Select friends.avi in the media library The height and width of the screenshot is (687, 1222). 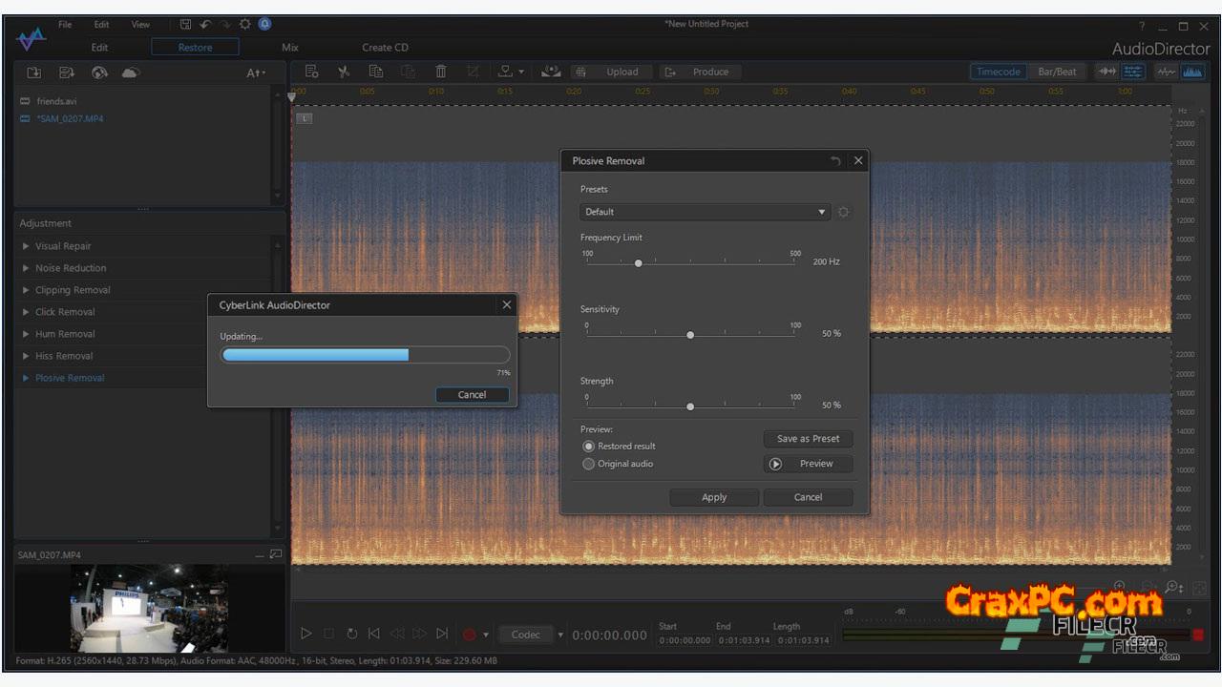click(56, 101)
